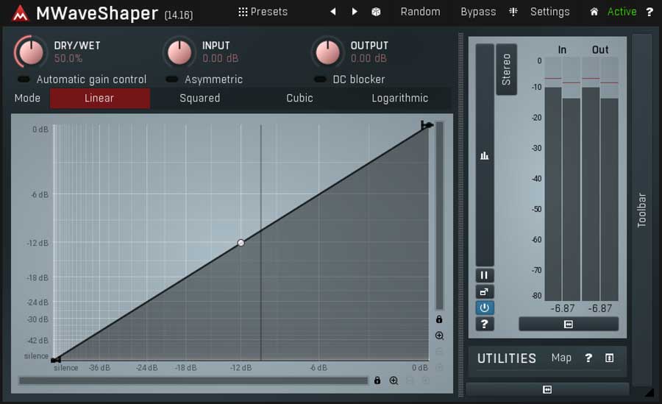Click the OUTPUT 0.00 dB value
This screenshot has height=404, width=662.
(369, 58)
